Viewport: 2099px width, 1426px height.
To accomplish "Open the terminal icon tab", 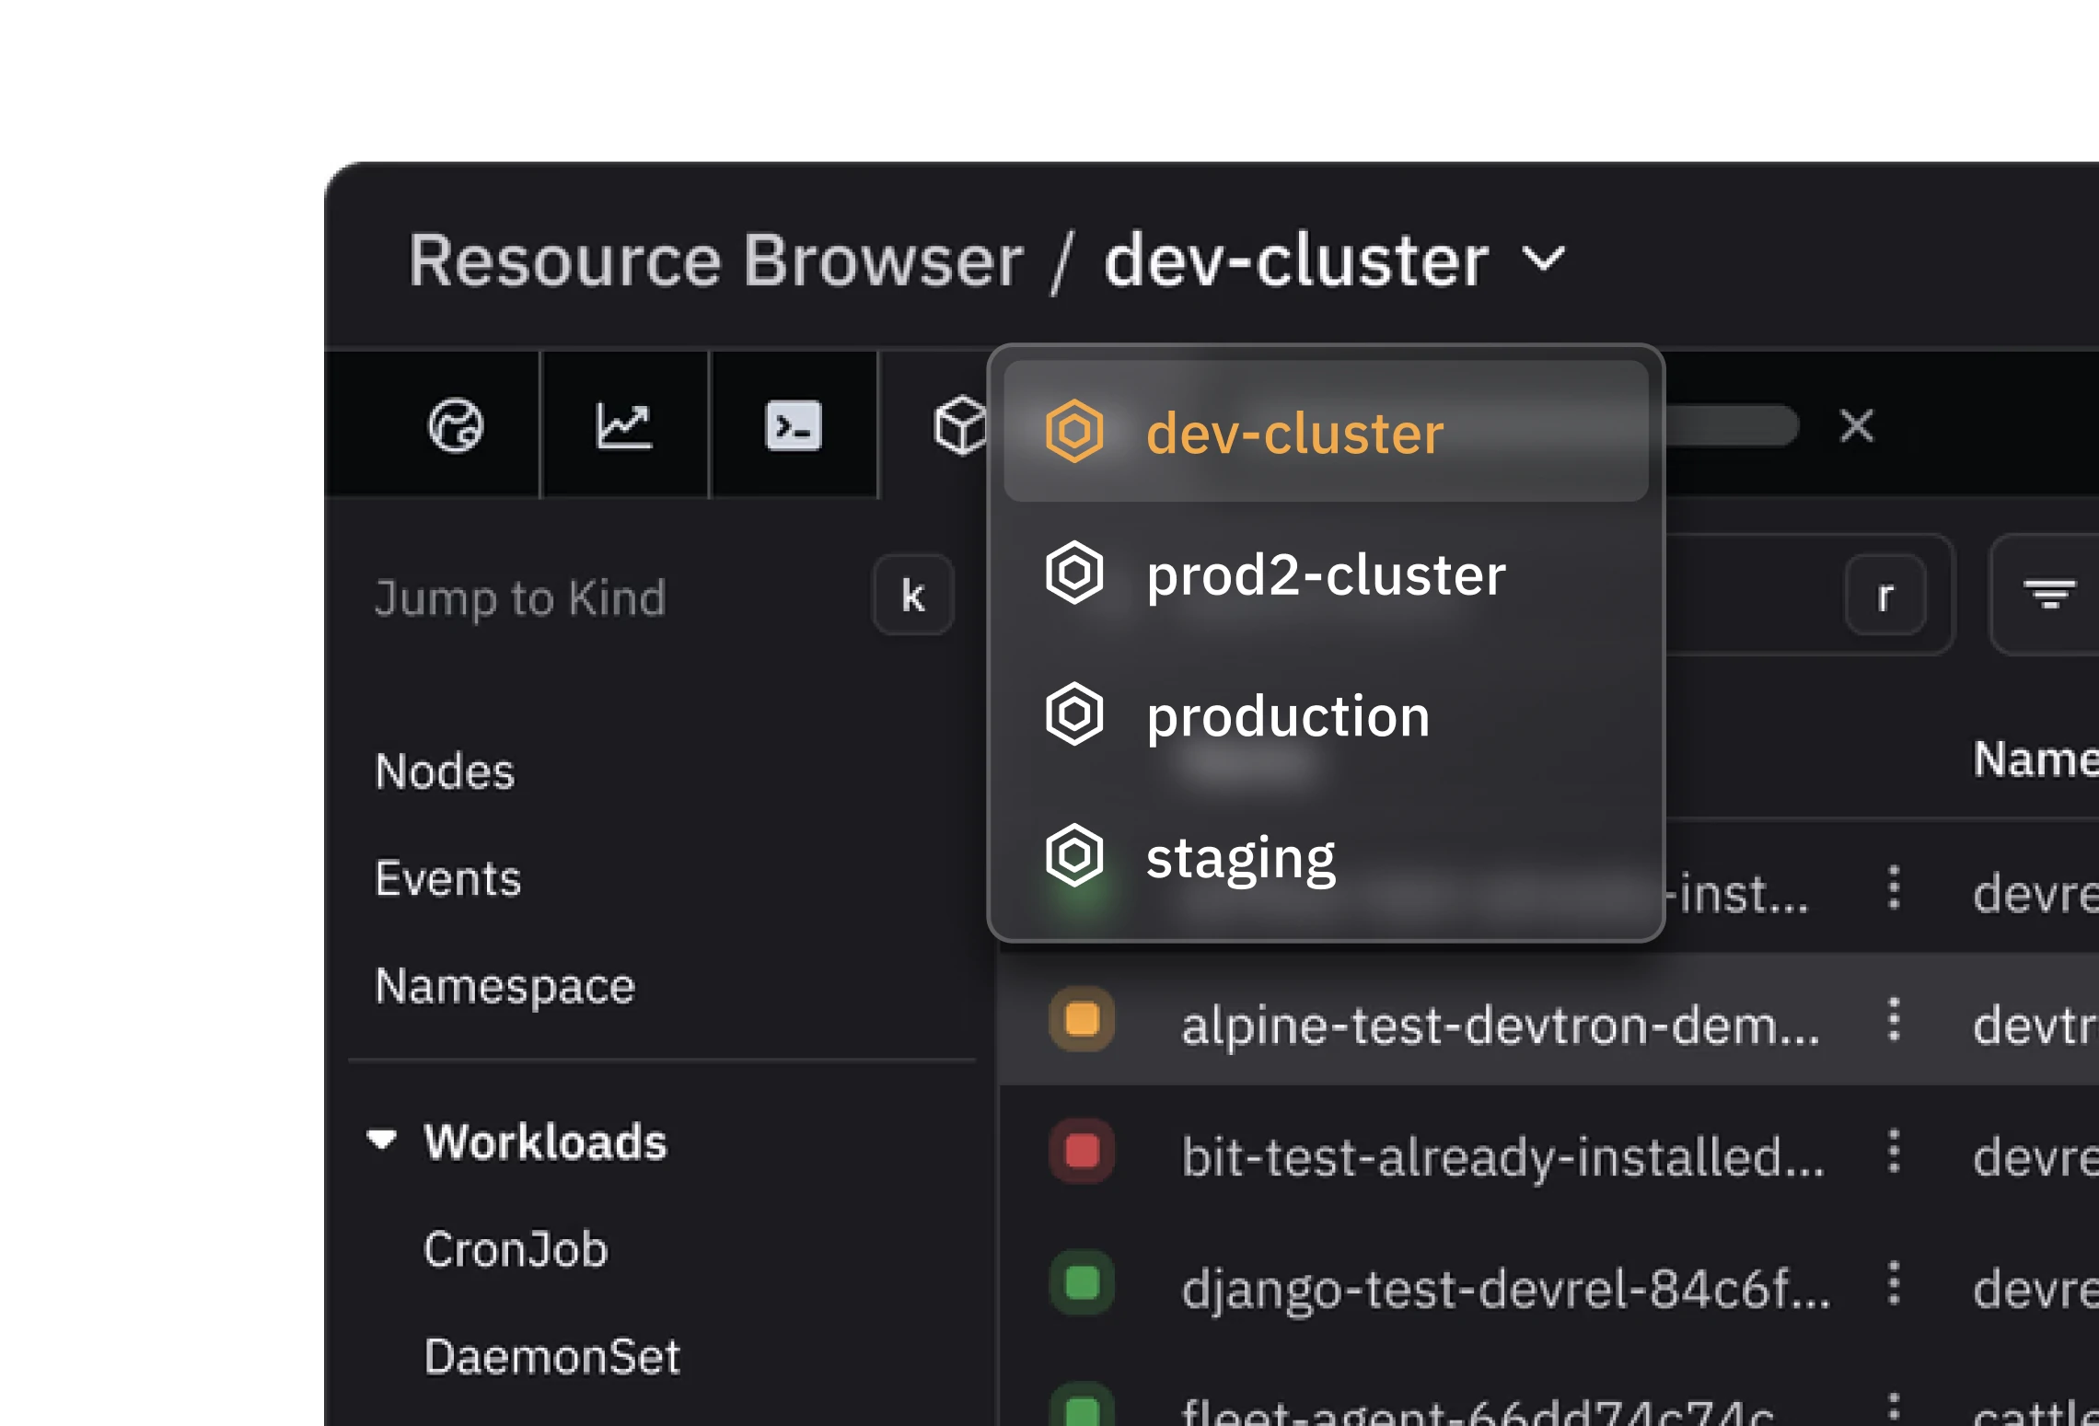I will tap(793, 425).
